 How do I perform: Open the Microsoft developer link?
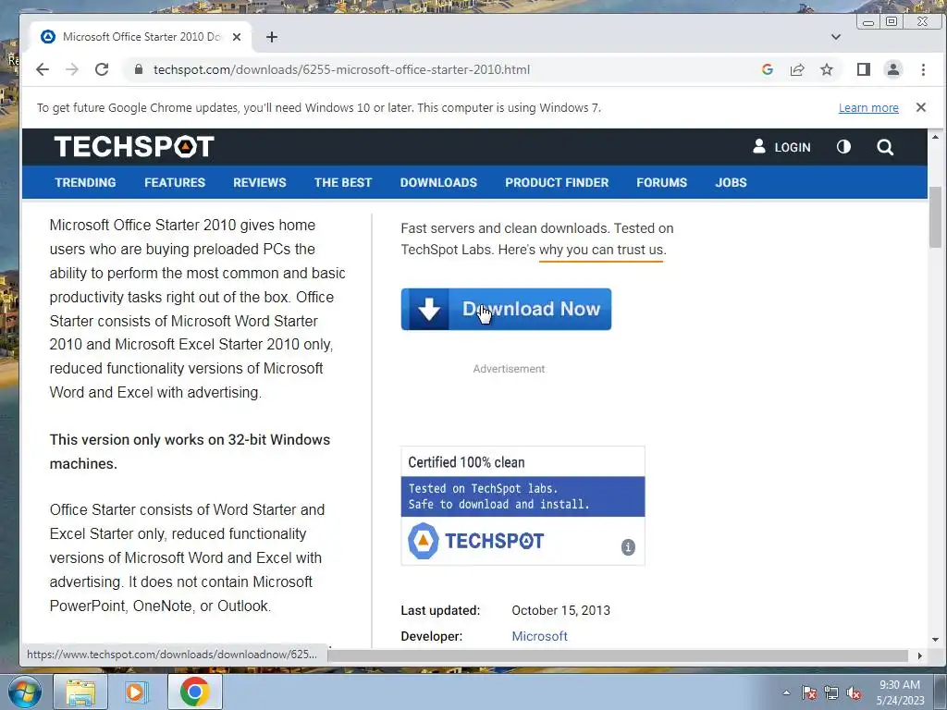click(539, 636)
